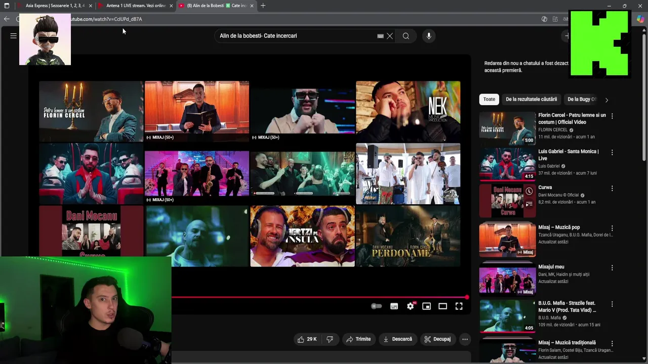
Task: Expand more chips with right arrow
Action: (x=606, y=100)
